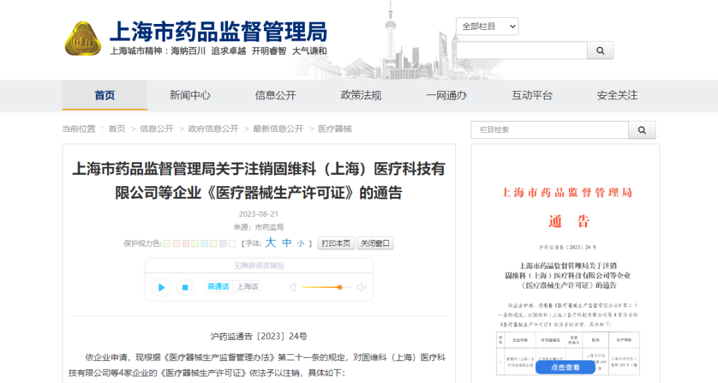Click inside the top search input field
Viewport: 718px width, 383px height.
[522, 51]
